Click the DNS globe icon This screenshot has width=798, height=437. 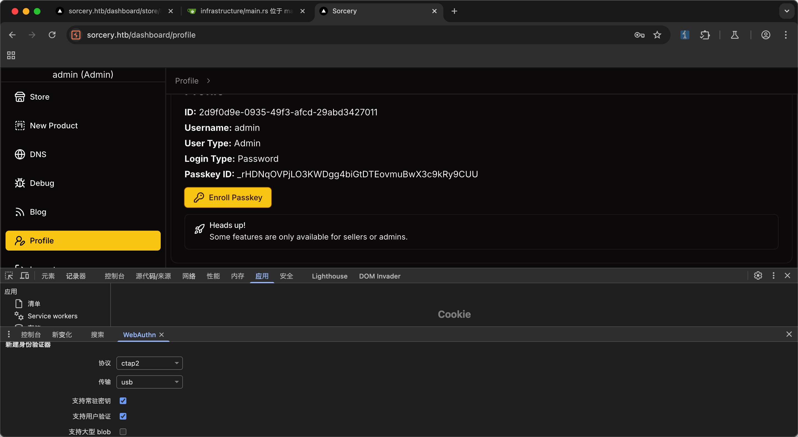20,154
